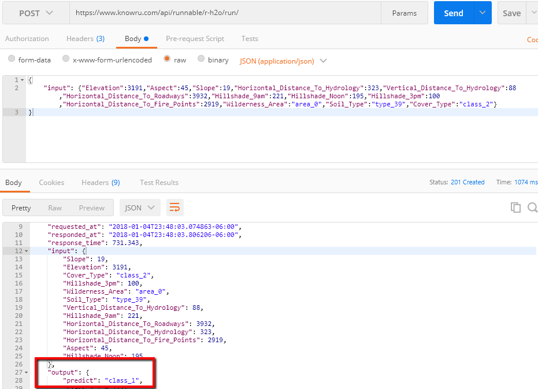Screen dimensions: 538x389
Task: Open response Headers (9) tab
Action: click(x=101, y=182)
